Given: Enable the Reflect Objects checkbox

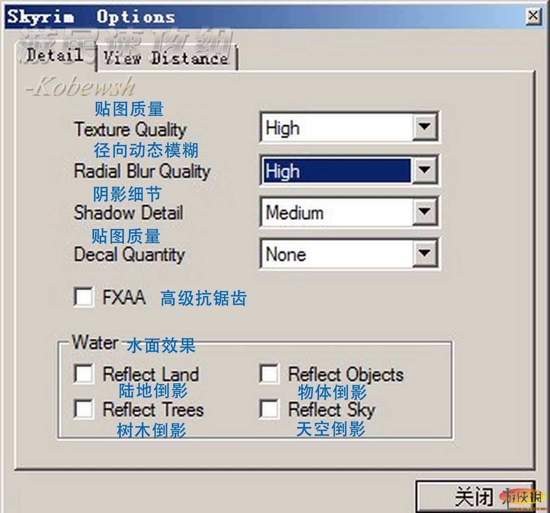Looking at the screenshot, I should pyautogui.click(x=269, y=373).
